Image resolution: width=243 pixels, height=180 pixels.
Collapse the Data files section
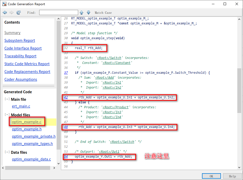pyautogui.click(x=7, y=152)
